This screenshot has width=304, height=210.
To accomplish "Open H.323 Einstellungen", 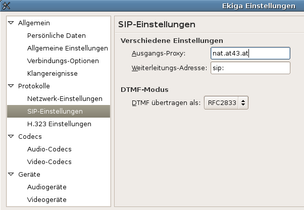I will [59, 124].
